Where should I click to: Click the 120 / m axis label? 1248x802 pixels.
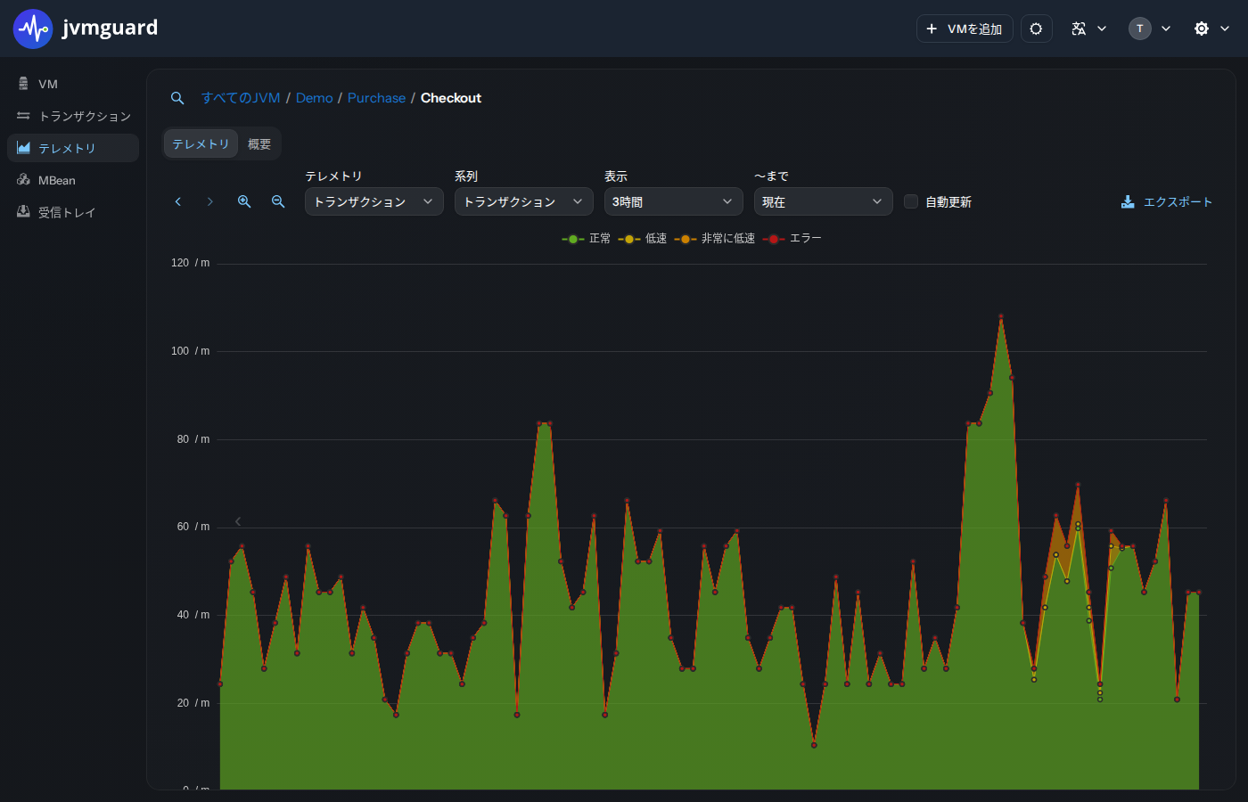pyautogui.click(x=191, y=263)
